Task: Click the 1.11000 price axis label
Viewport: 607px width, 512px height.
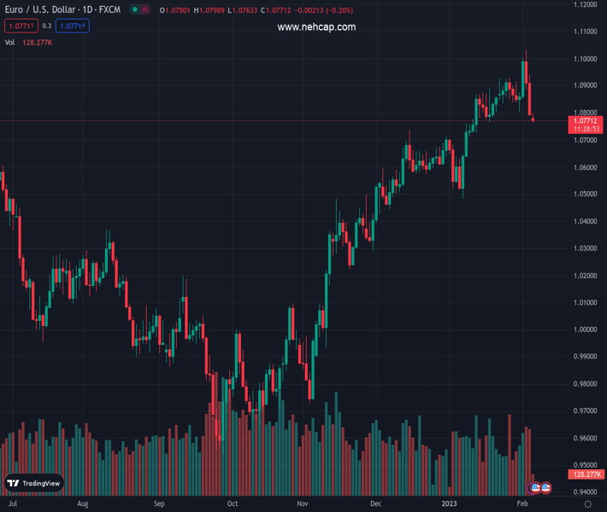Action: [586, 32]
